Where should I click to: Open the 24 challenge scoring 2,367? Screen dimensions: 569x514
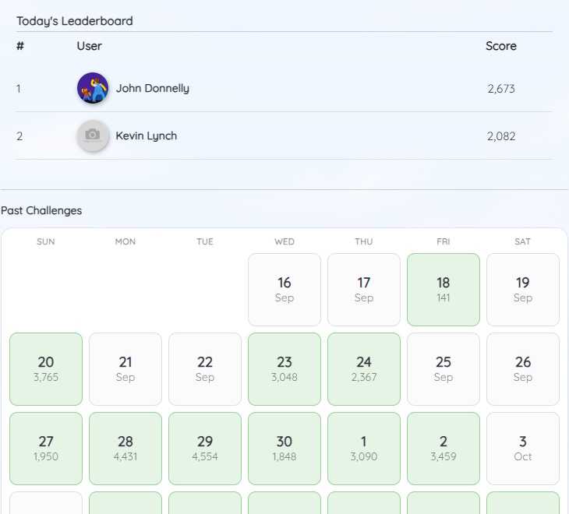coord(363,369)
